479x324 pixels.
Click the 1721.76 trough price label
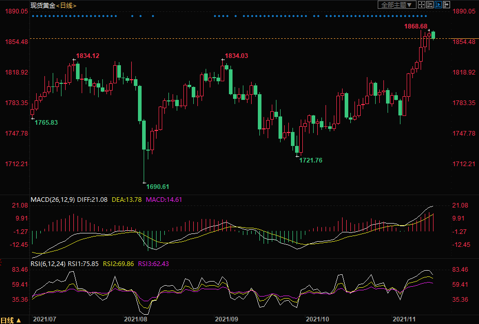point(311,160)
